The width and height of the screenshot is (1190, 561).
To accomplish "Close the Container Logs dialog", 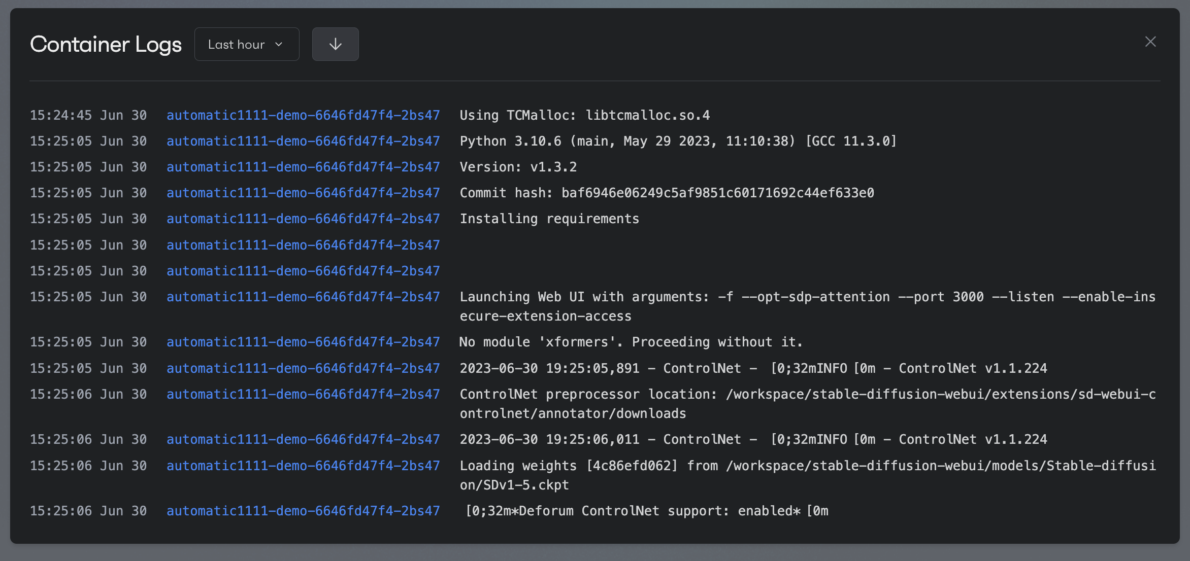I will pos(1150,42).
